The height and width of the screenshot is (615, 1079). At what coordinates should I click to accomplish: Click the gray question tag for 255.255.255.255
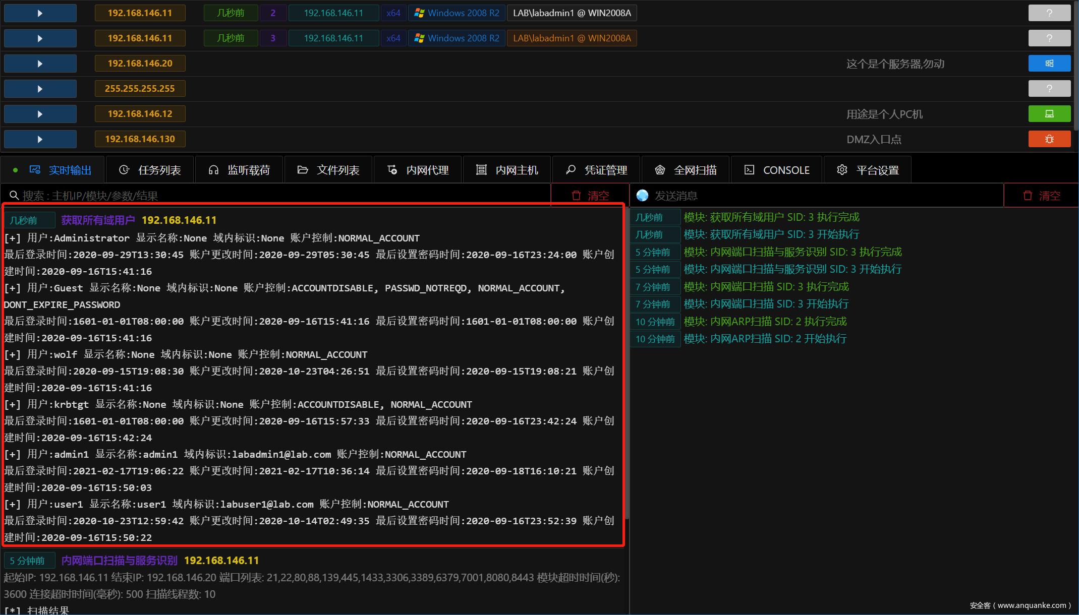click(1049, 89)
